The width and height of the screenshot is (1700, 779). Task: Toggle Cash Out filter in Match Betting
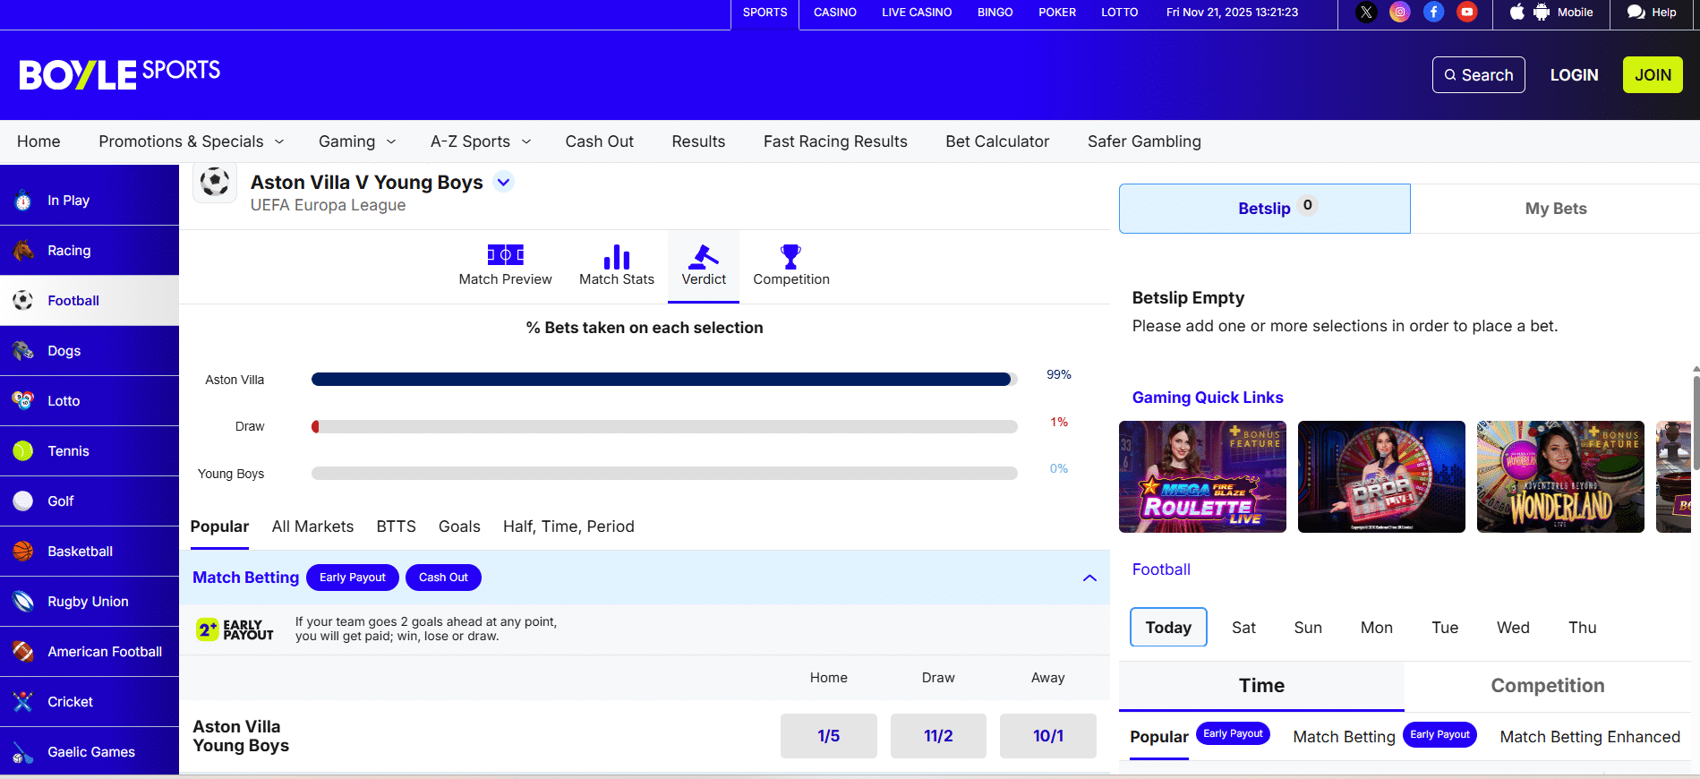click(443, 578)
